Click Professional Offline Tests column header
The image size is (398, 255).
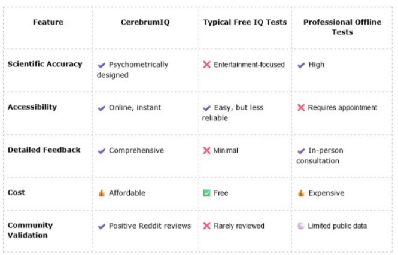click(x=342, y=27)
